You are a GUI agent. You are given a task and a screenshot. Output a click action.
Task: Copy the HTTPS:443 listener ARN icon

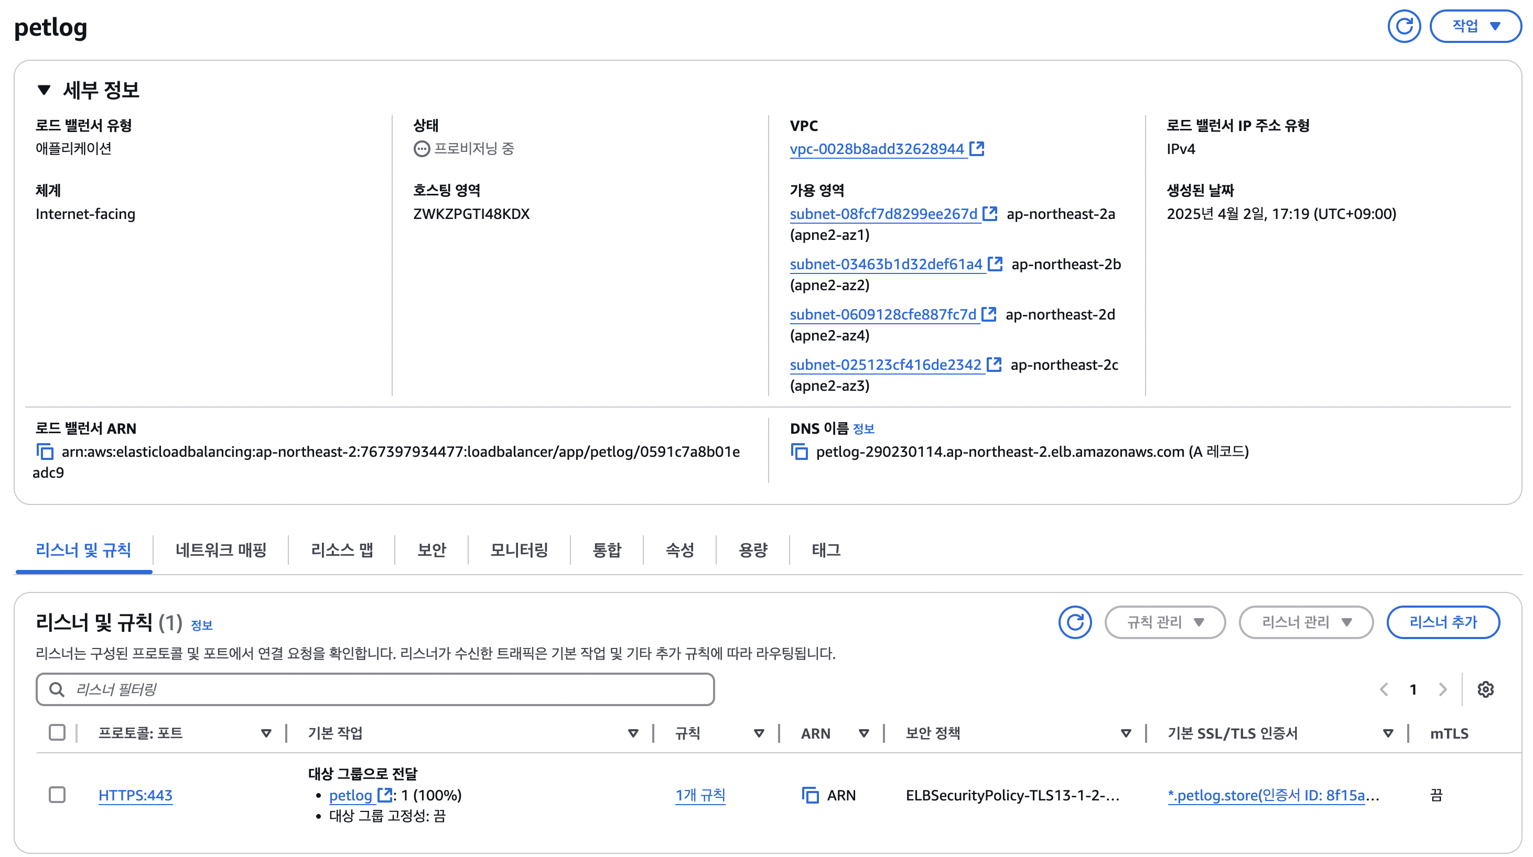[810, 795]
